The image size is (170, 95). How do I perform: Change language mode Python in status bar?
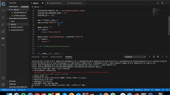tap(158, 90)
